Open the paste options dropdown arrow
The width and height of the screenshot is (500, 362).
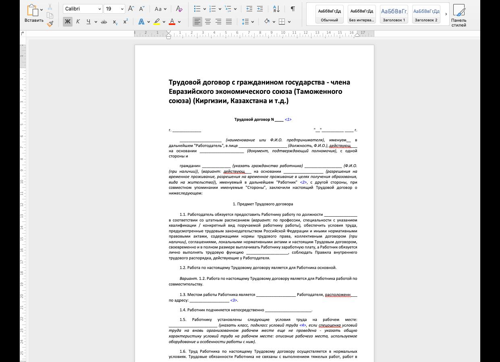[x=41, y=10]
